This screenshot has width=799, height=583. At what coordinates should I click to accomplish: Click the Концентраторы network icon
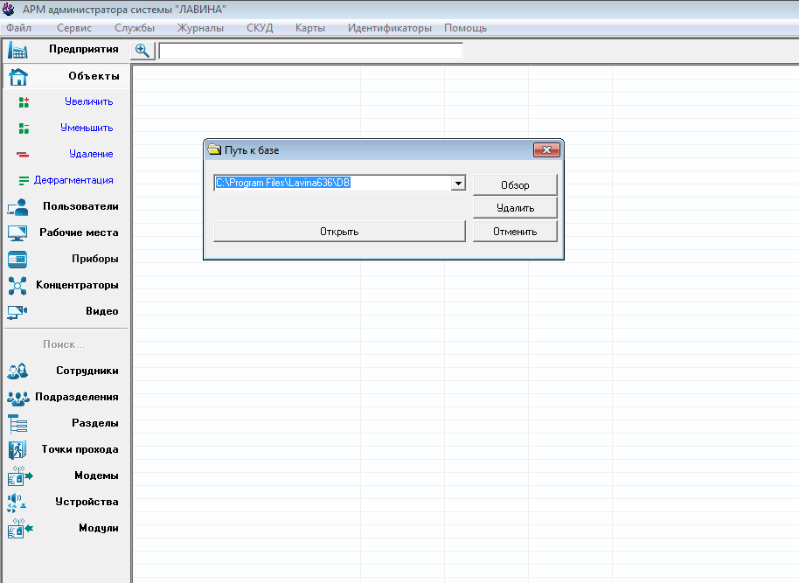pos(17,286)
